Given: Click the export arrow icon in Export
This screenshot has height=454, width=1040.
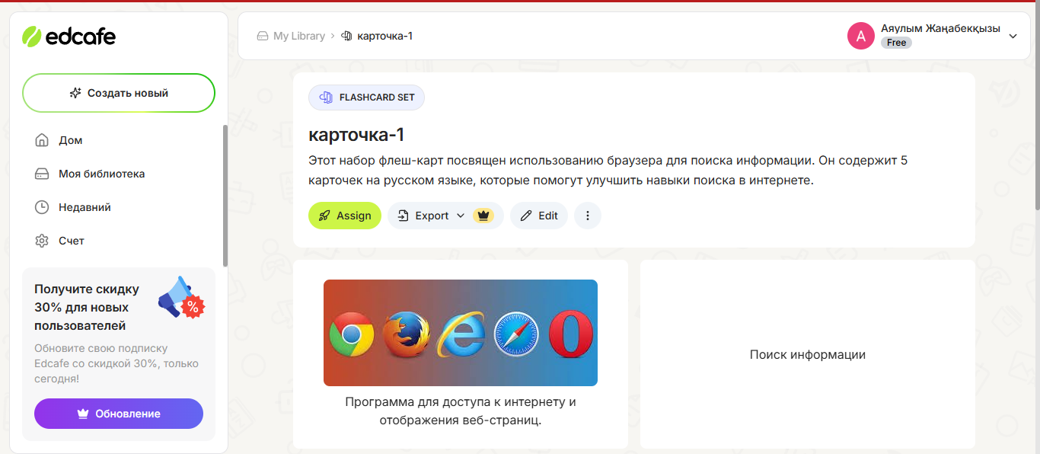Looking at the screenshot, I should 404,216.
